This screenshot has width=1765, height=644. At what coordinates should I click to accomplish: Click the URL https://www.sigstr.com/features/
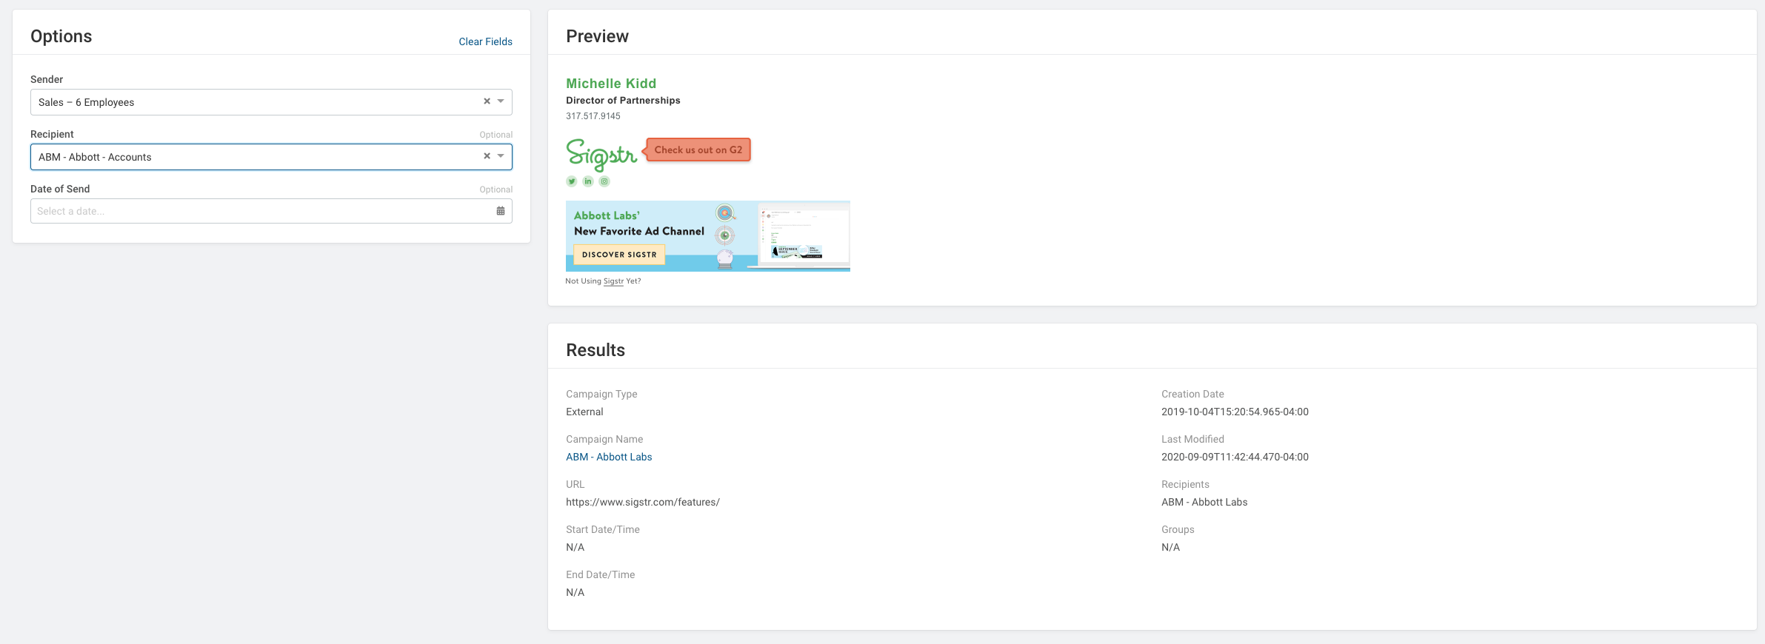pos(643,502)
